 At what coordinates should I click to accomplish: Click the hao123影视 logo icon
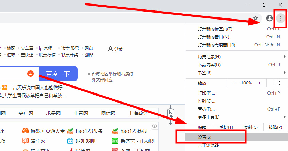coord(115,131)
